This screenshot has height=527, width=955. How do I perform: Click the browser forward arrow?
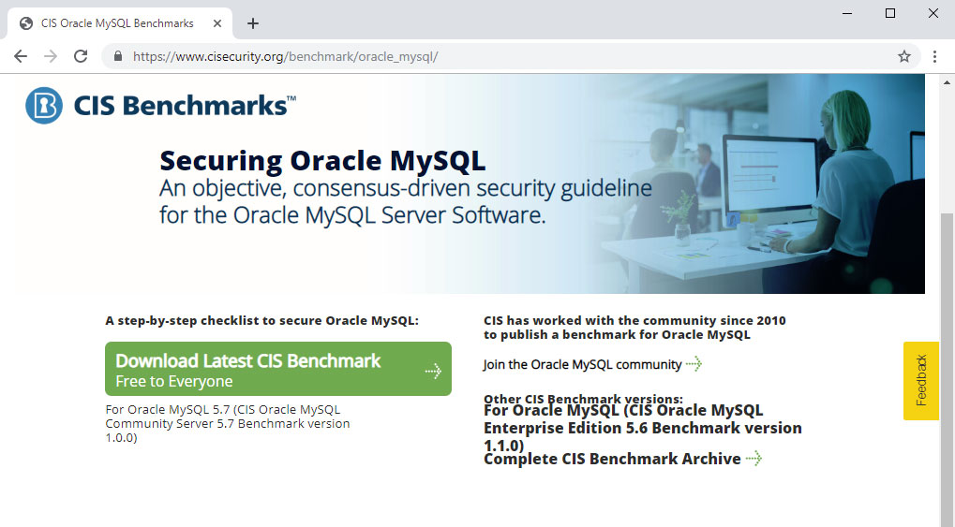point(51,56)
